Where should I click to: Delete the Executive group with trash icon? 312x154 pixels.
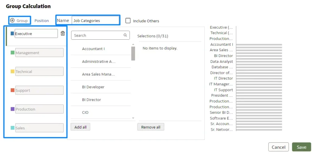coord(63,34)
